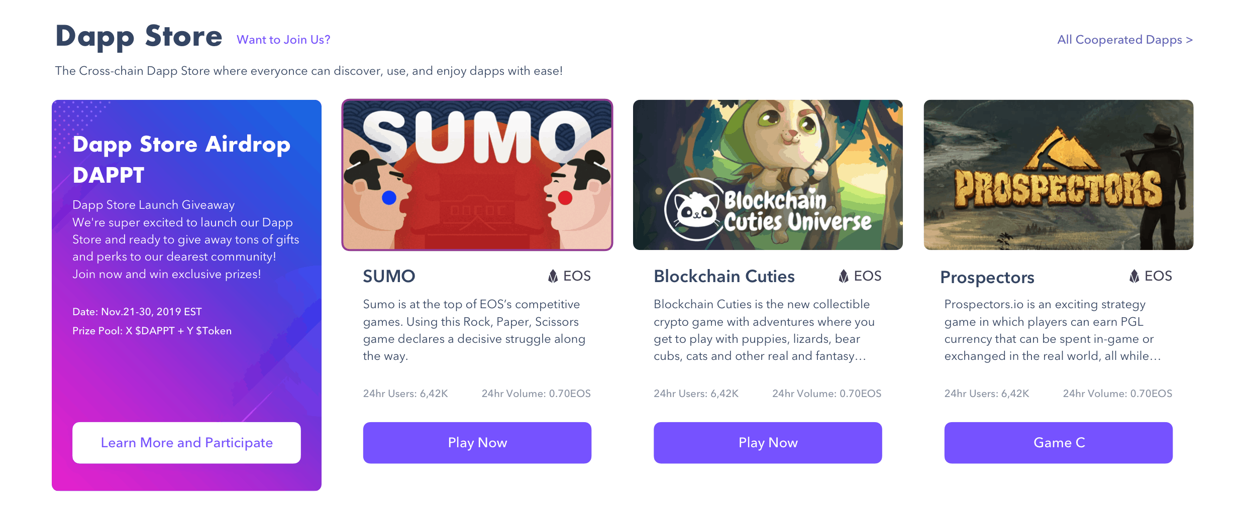Select the Prospectors title
This screenshot has height=515, width=1244.
[x=987, y=277]
